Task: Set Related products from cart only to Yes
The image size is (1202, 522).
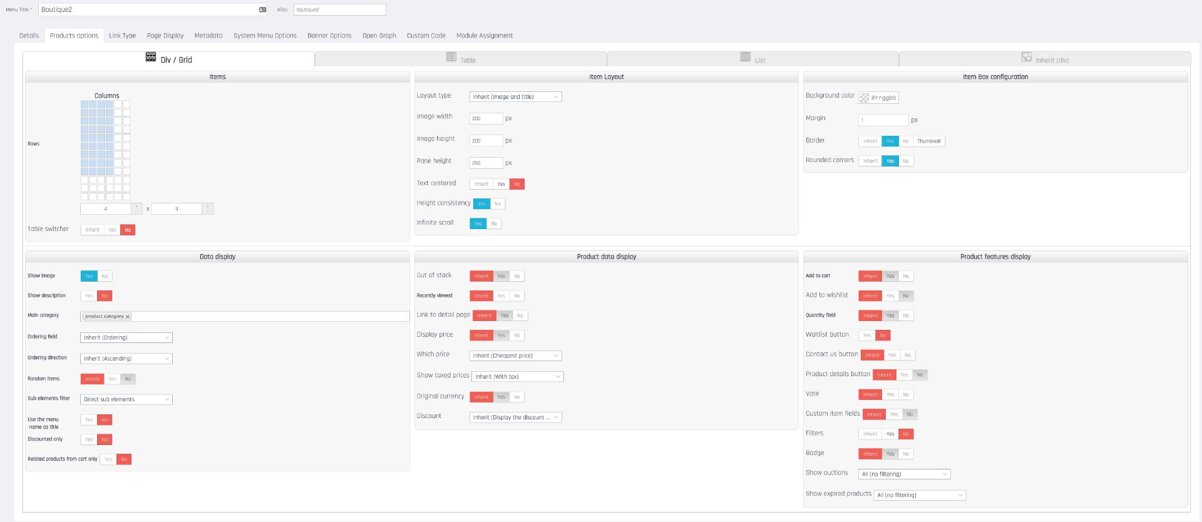Action: (x=108, y=459)
